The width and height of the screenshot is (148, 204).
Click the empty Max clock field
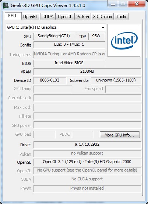[x=87, y=107]
